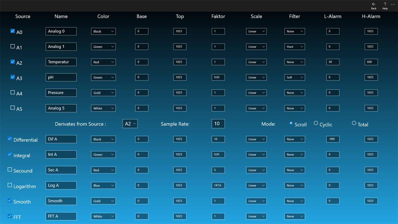Open the Differential row Filter dropdown
Screen dimensions: 398x224
[x=295, y=139]
